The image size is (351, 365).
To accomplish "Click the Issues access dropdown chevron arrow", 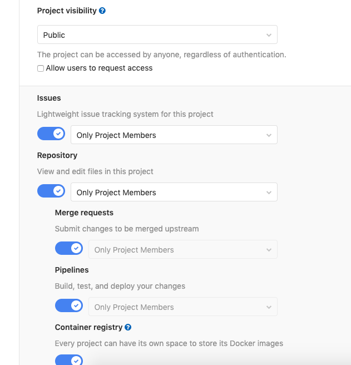I will pyautogui.click(x=269, y=135).
